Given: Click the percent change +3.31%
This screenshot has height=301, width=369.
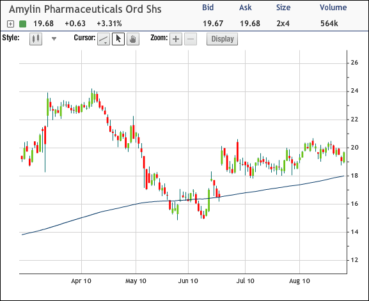Looking at the screenshot, I should coord(109,24).
